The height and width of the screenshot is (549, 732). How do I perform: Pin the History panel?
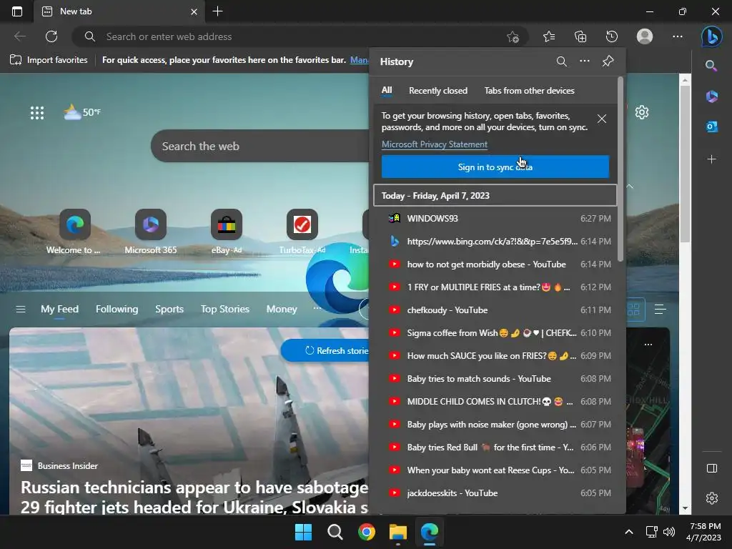pos(608,61)
